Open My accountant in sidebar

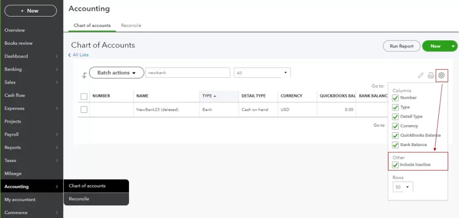[x=20, y=200]
